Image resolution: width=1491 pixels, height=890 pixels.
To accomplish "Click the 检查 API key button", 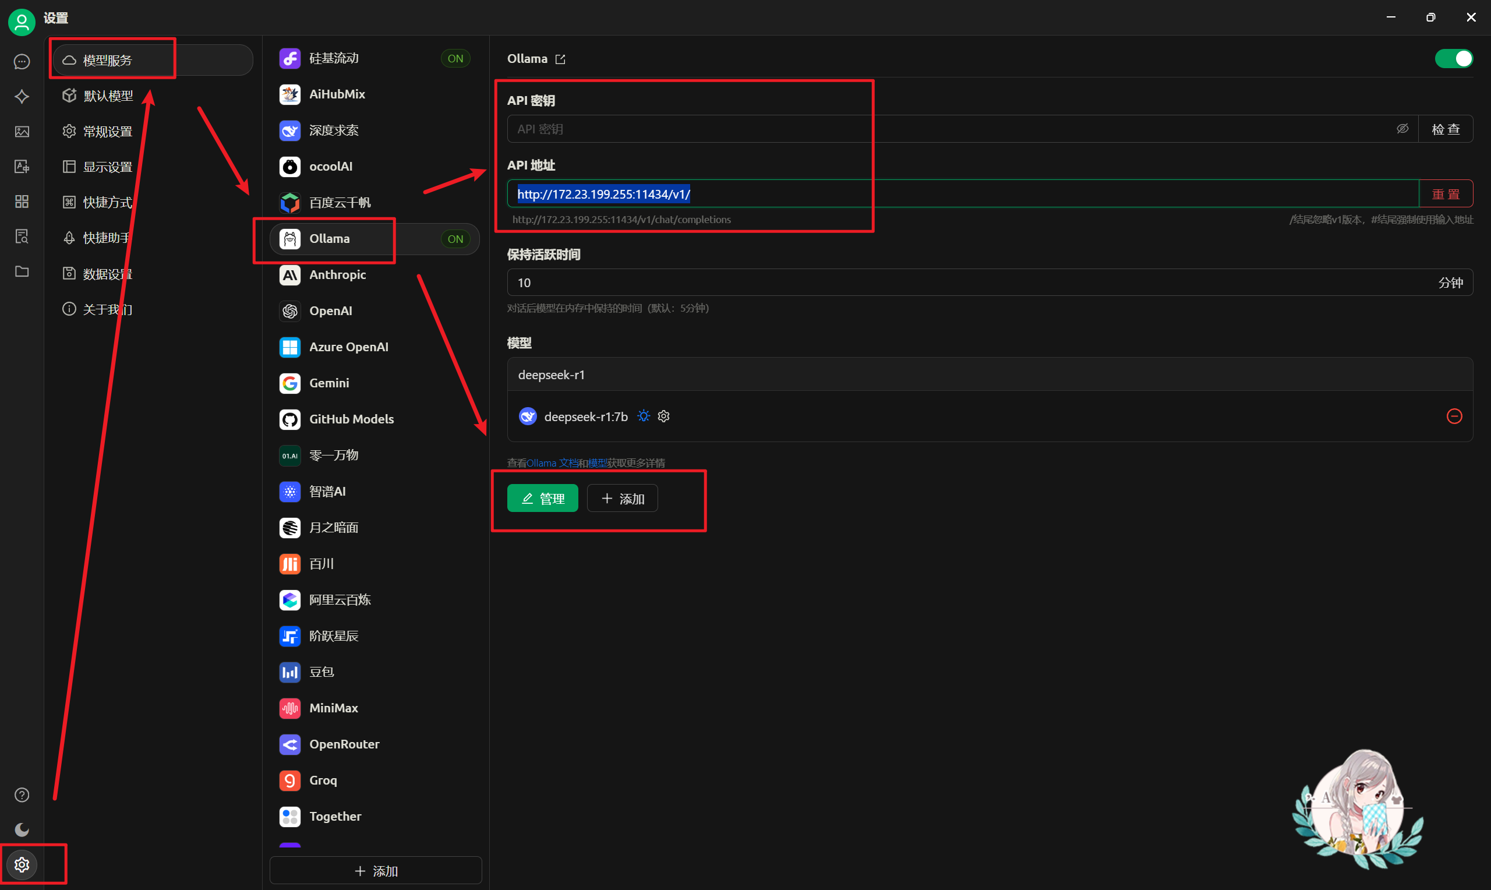I will [1446, 129].
